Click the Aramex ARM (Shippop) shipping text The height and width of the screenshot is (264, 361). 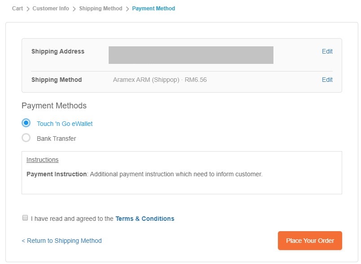click(x=146, y=80)
